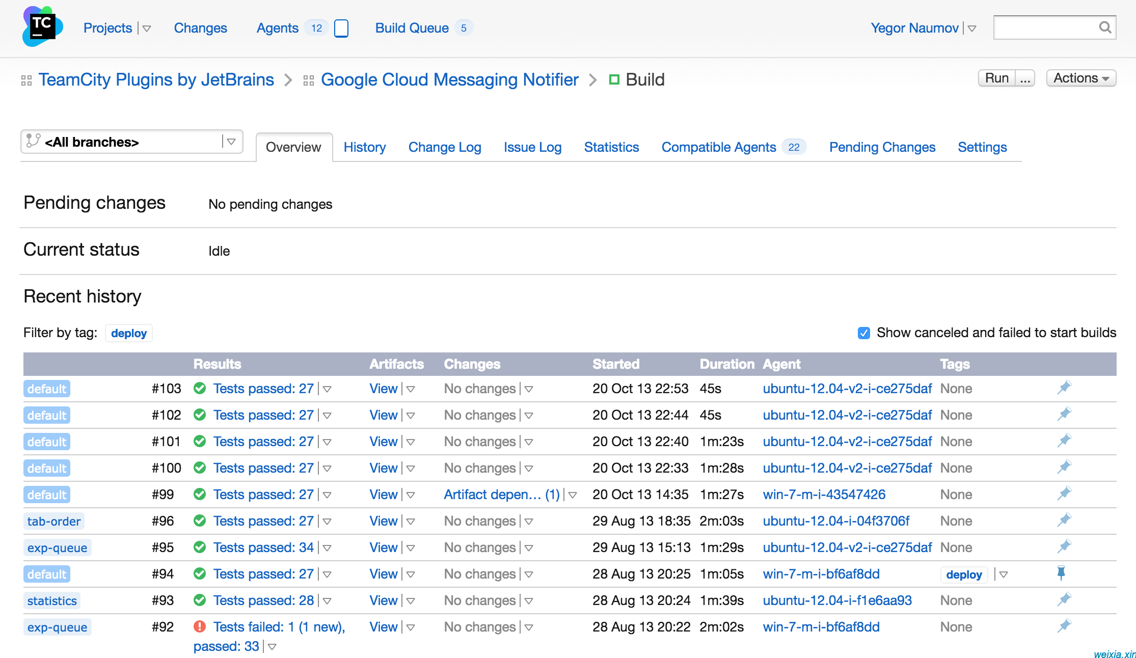Click green success icon of build #96
Viewport: 1136px width, 658px height.
coord(200,520)
